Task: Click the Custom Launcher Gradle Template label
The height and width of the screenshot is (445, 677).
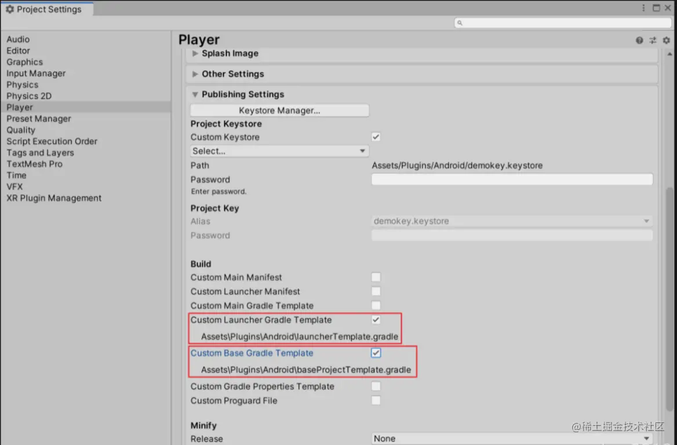Action: click(x=261, y=320)
